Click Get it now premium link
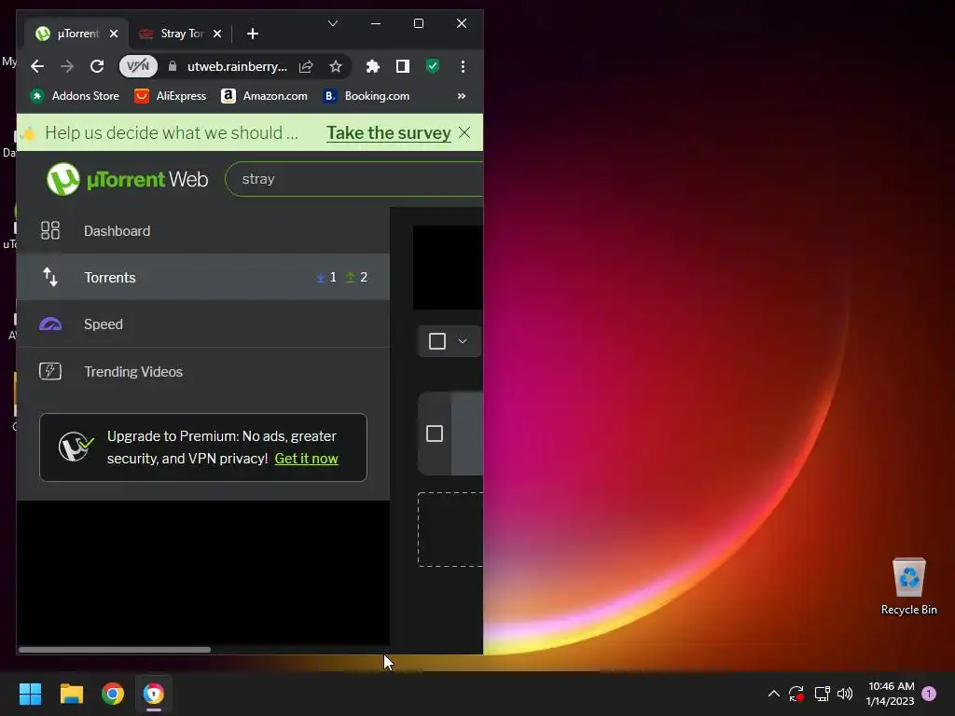This screenshot has height=716, width=955. click(306, 459)
